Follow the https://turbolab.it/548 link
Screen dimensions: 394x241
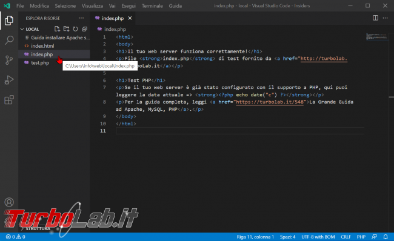tap(270, 102)
